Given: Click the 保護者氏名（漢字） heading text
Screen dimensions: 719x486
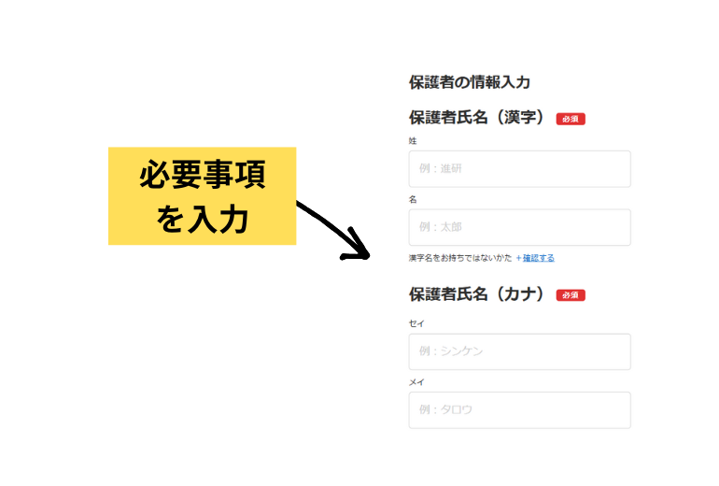Looking at the screenshot, I should (x=477, y=118).
